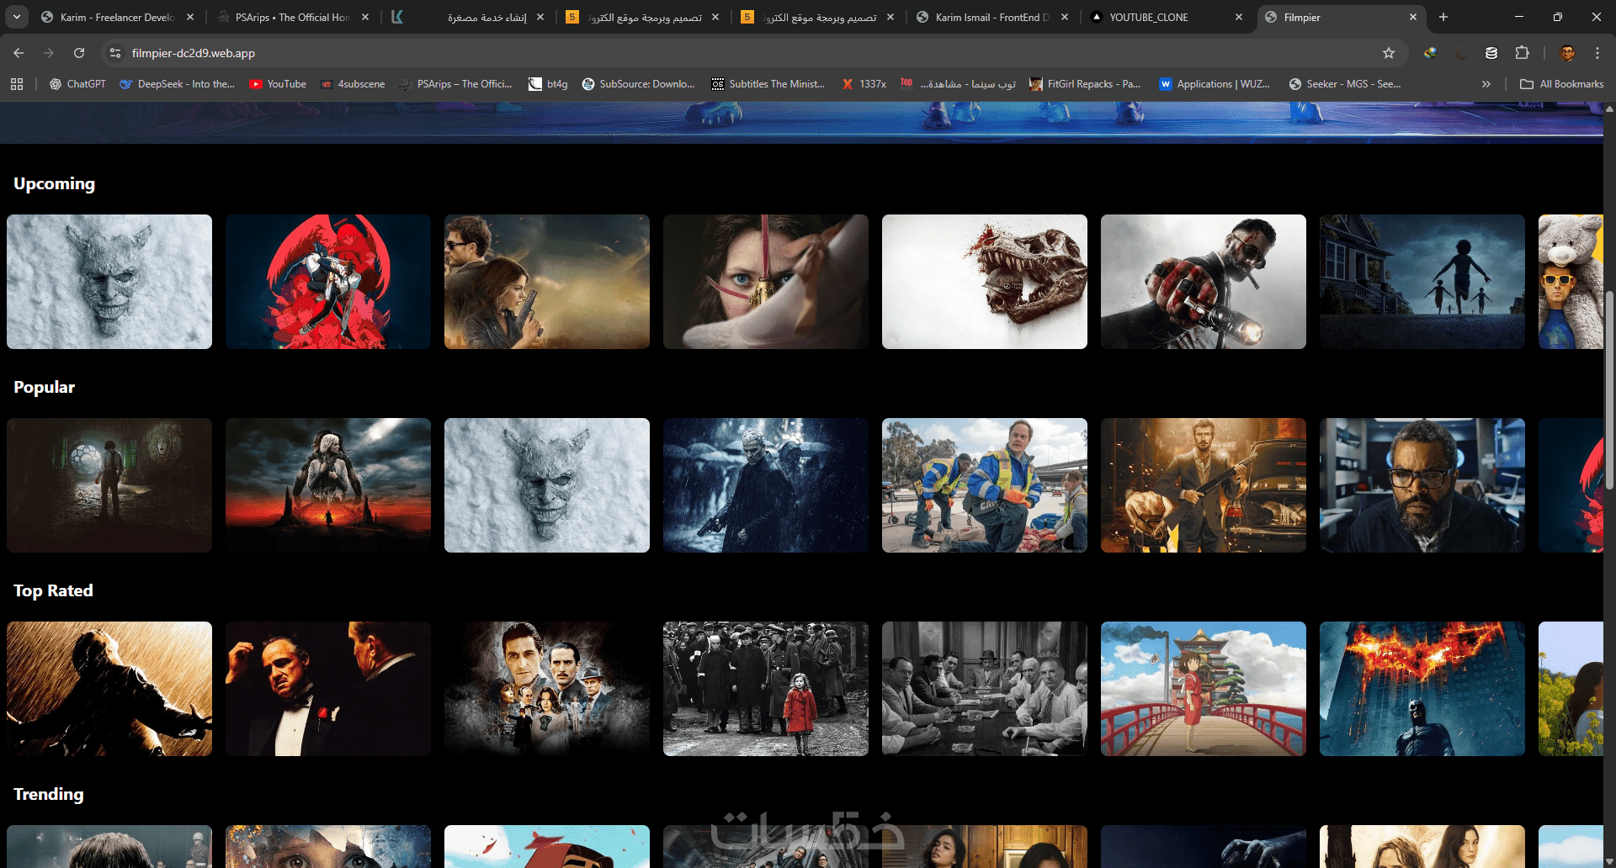Viewport: 1616px width, 868px height.
Task: Open the man in rain Top Rated poster
Action: (109, 689)
